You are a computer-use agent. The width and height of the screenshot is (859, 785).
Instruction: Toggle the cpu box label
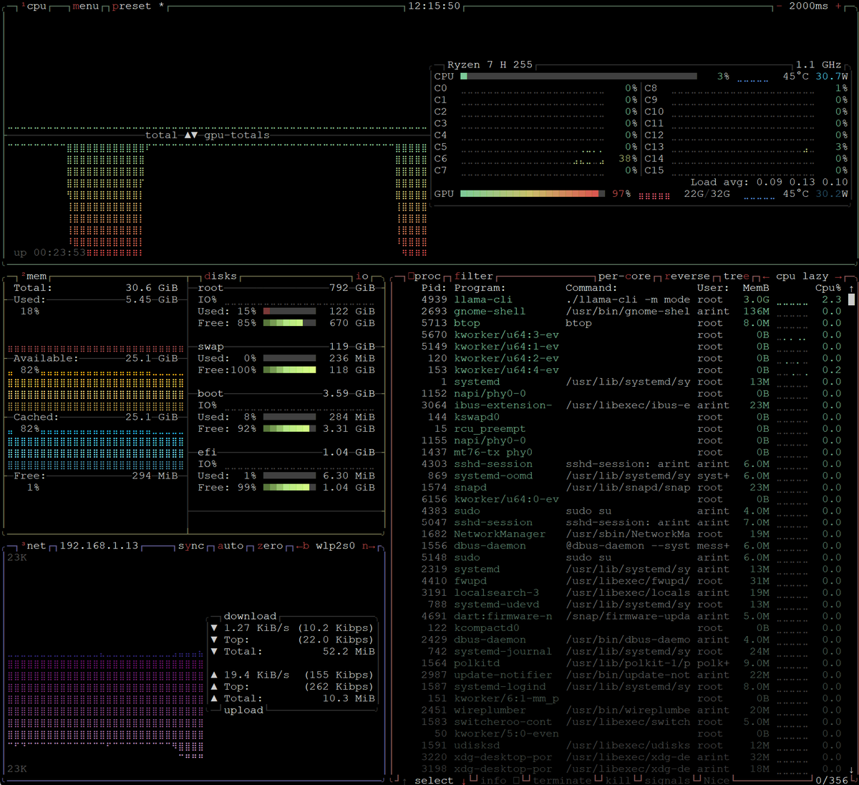34,6
